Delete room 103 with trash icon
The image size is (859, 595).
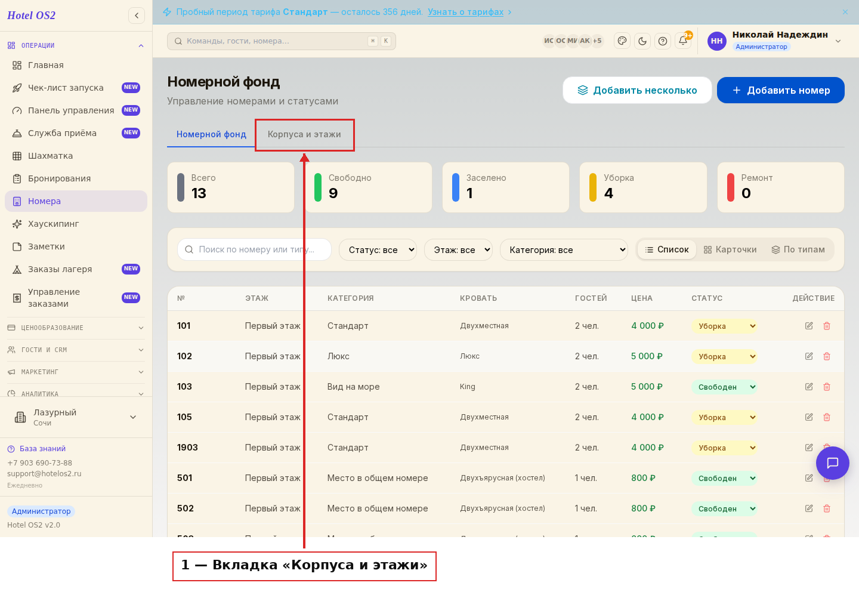click(x=827, y=387)
